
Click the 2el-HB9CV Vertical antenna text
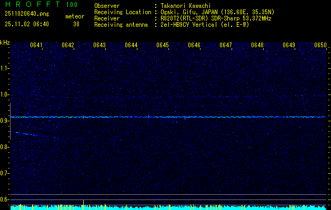click(205, 25)
